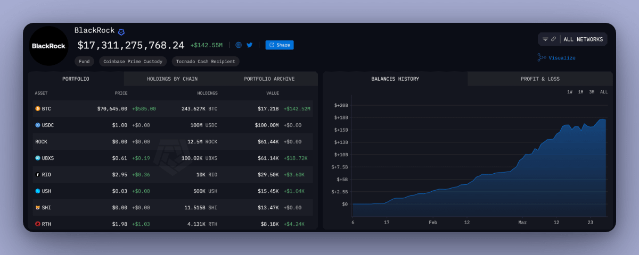Image resolution: width=639 pixels, height=255 pixels.
Task: Click the +$142.55M total change
Action: (206, 45)
